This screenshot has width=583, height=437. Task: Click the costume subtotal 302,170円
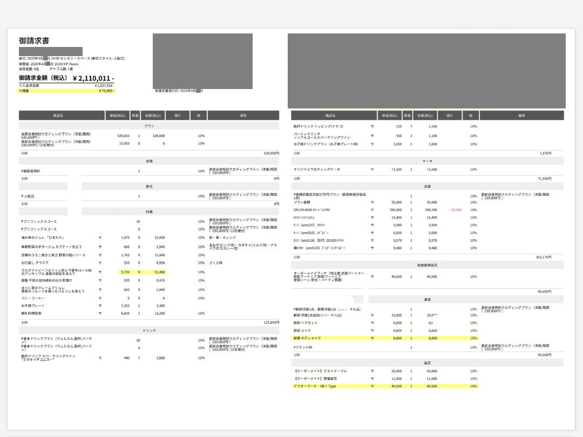click(x=544, y=257)
